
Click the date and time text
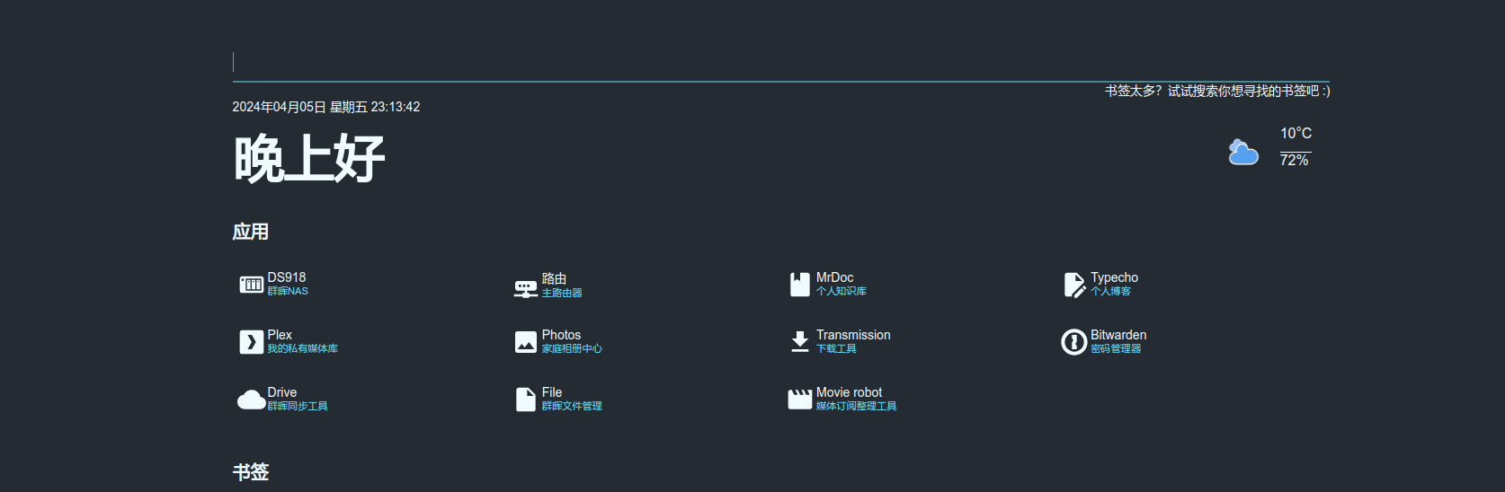point(326,107)
